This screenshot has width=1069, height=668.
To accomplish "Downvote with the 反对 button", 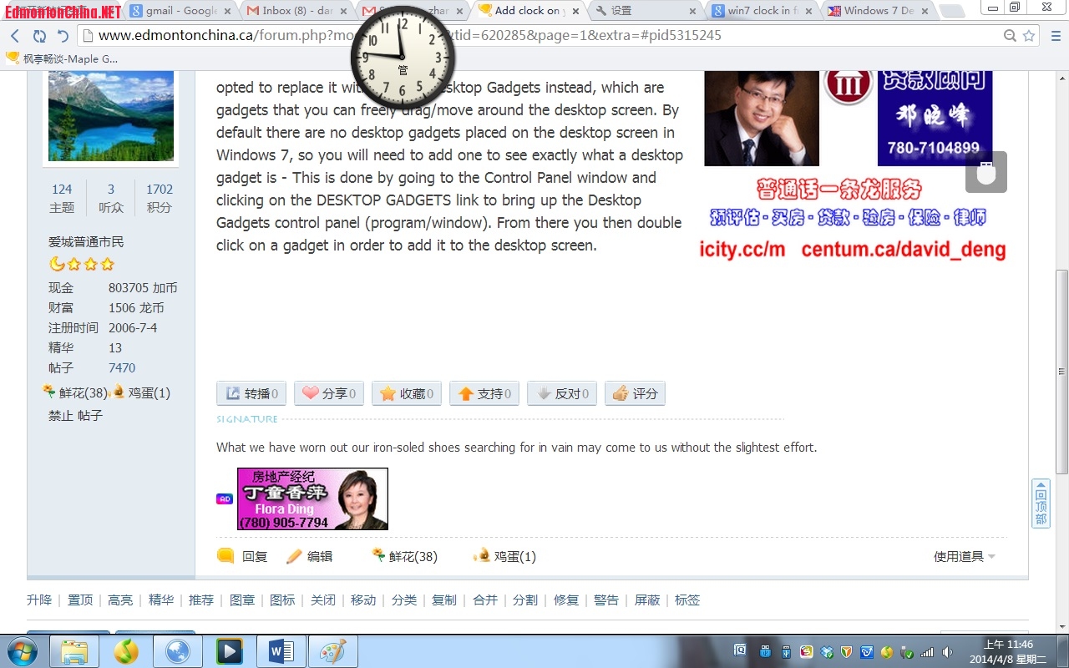I will click(x=562, y=394).
